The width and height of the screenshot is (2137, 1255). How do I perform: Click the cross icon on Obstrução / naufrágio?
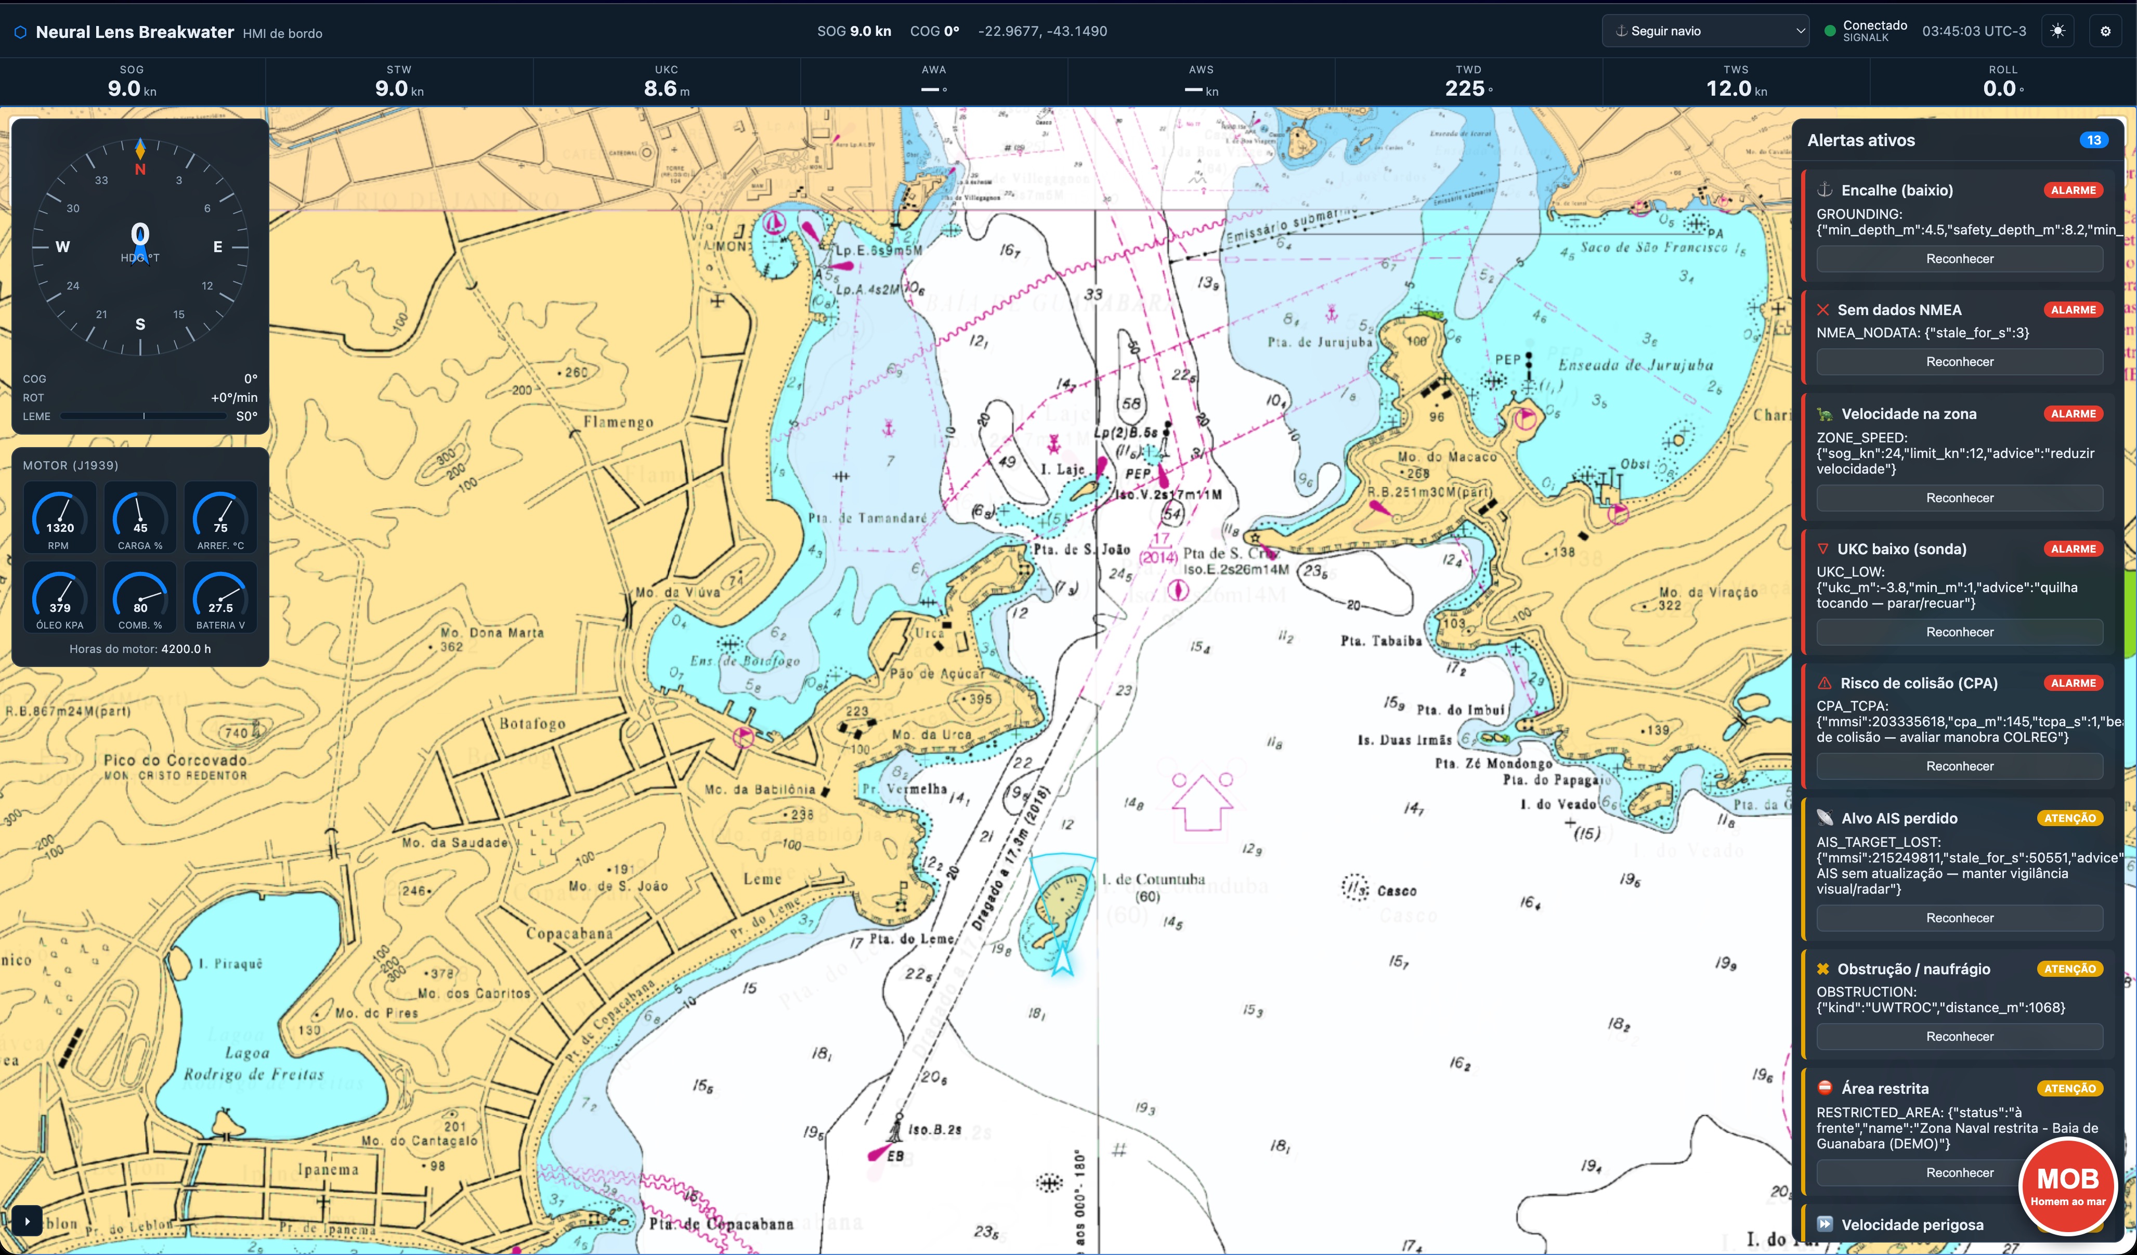[x=1823, y=969]
